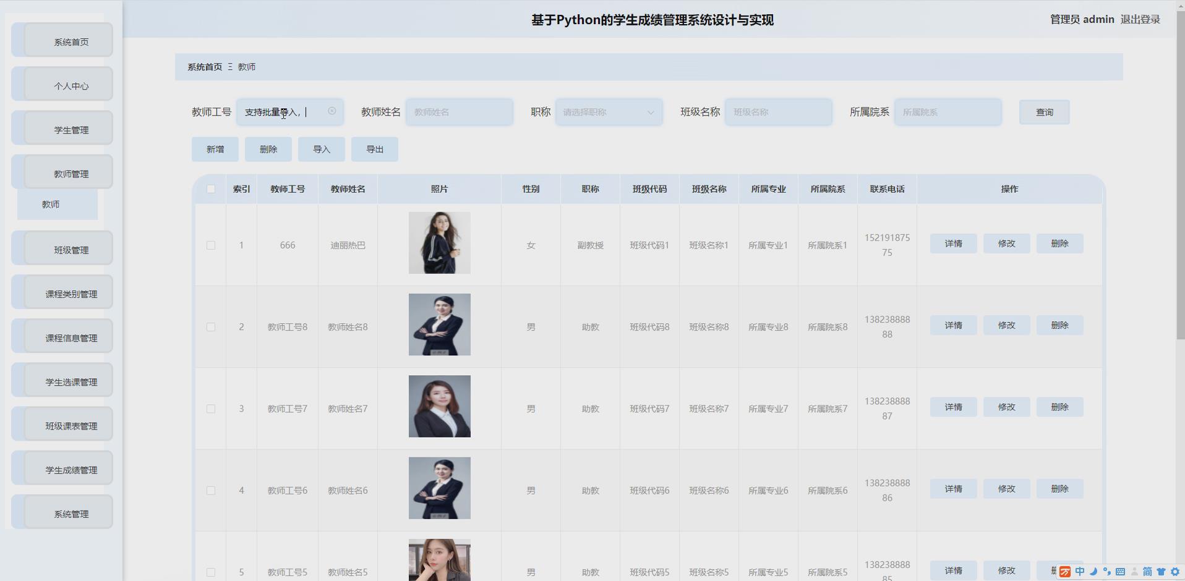1185x581 pixels.
Task: Click 删除 for 教师姓名6
Action: (x=1059, y=488)
